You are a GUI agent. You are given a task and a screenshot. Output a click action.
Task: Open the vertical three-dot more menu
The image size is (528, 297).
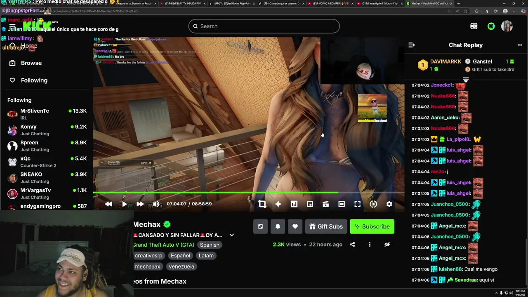pyautogui.click(x=370, y=245)
